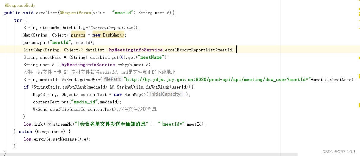Click the @RequestParam annotation

pos(75,13)
